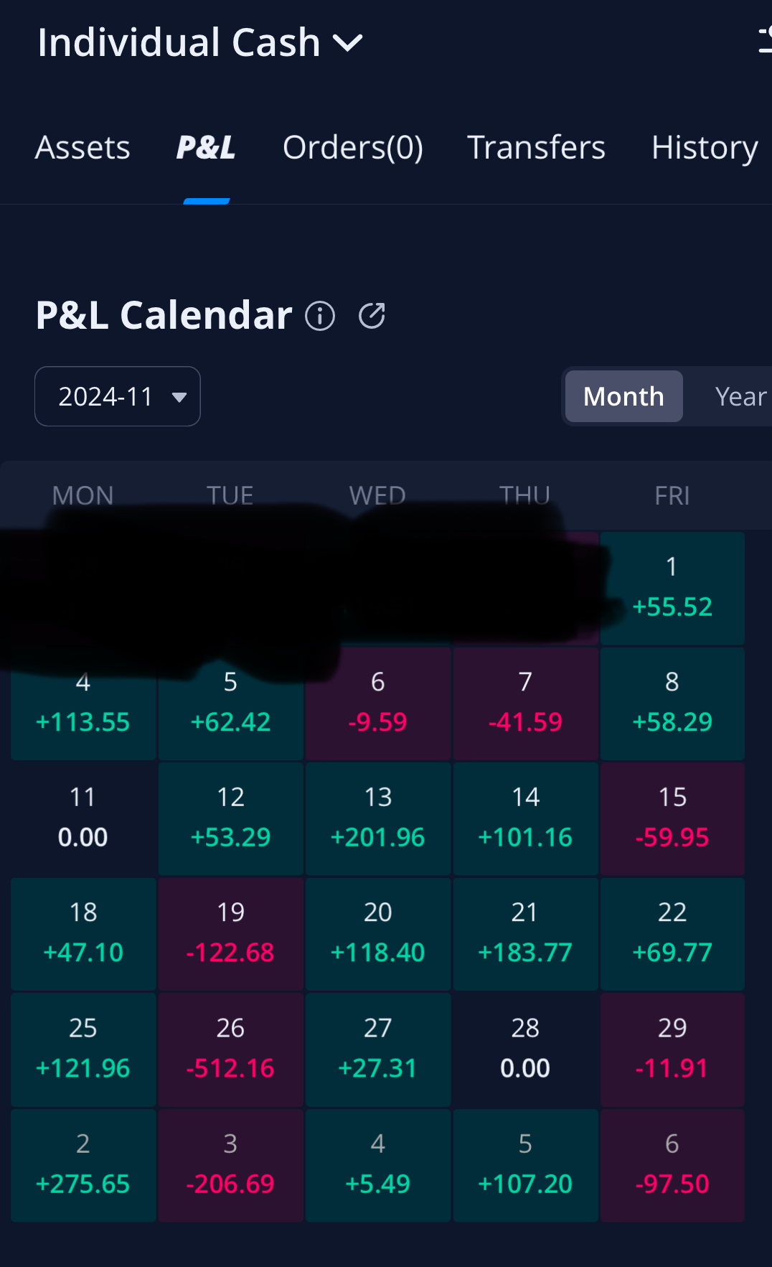Click the P&L Calendar info icon
This screenshot has width=772, height=1267.
(x=320, y=316)
